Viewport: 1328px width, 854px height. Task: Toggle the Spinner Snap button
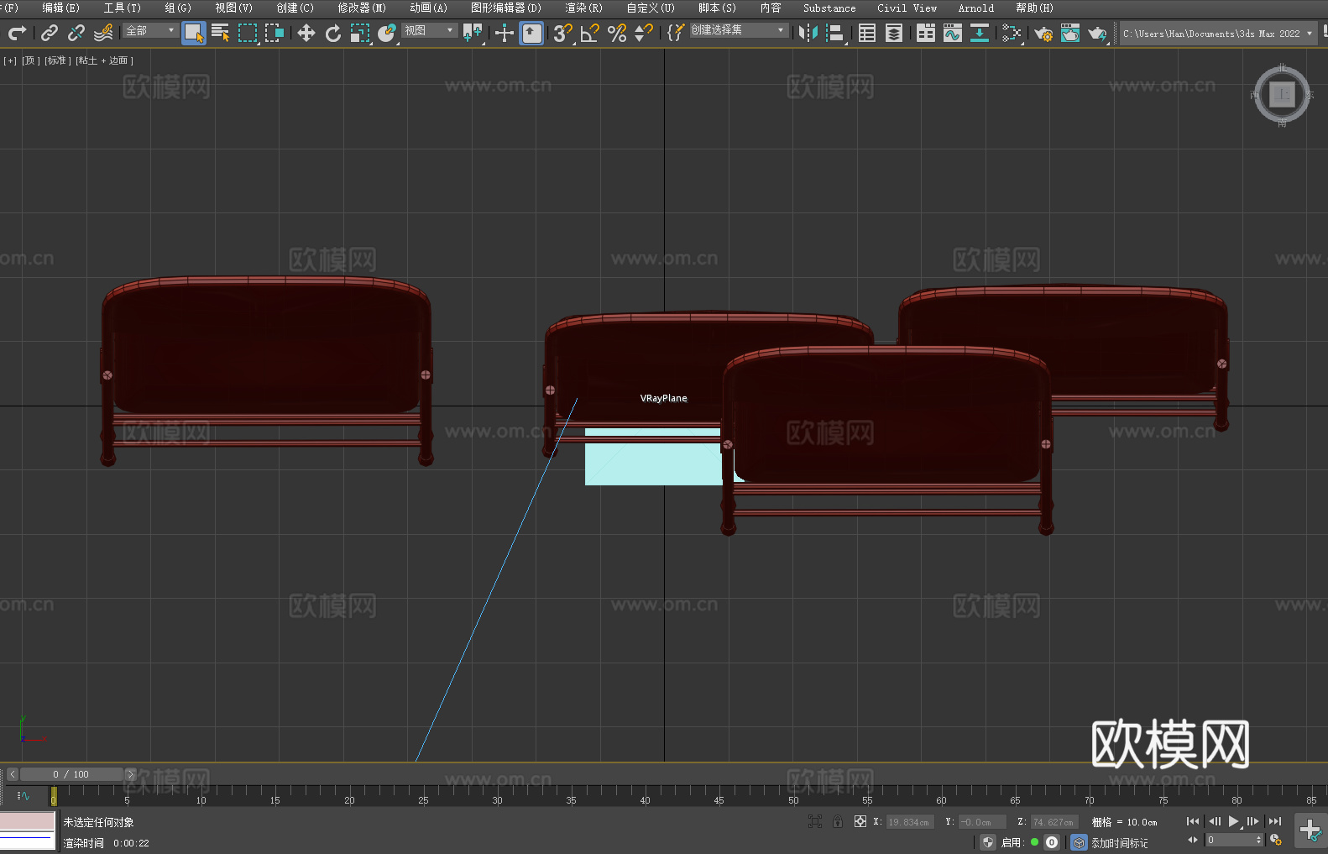[644, 33]
